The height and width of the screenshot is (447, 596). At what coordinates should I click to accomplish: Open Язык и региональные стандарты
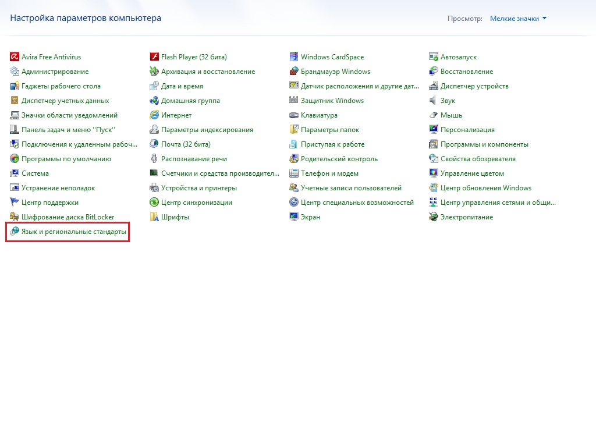pyautogui.click(x=73, y=232)
